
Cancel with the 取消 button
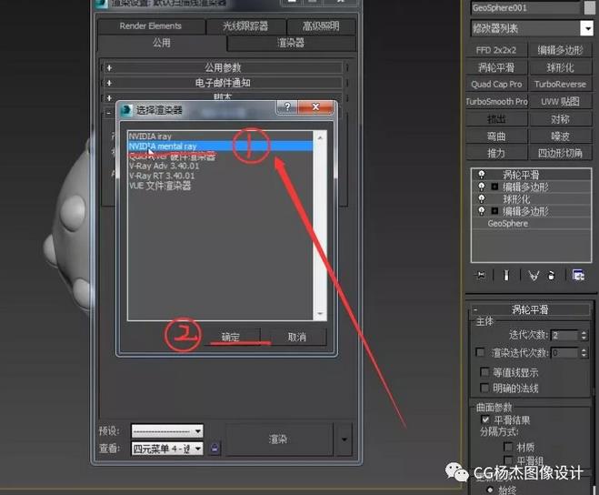(297, 337)
